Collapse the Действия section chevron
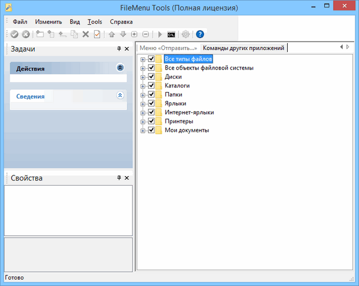Viewport: 359px width, 286px height. tap(119, 68)
